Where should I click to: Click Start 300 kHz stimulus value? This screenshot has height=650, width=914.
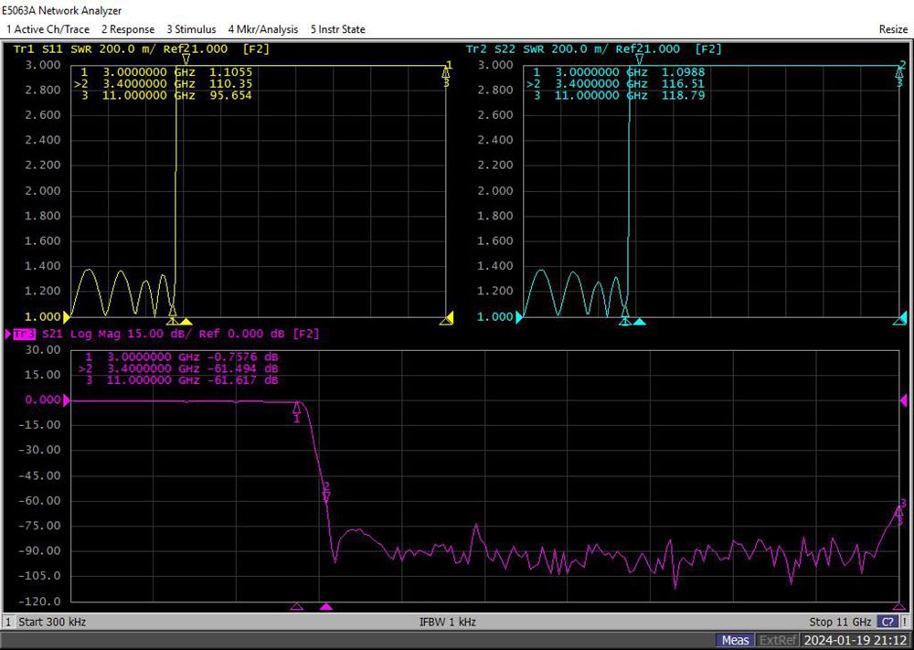[52, 622]
